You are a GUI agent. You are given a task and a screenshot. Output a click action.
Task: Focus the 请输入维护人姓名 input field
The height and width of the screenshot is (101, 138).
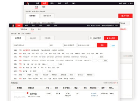(87, 45)
